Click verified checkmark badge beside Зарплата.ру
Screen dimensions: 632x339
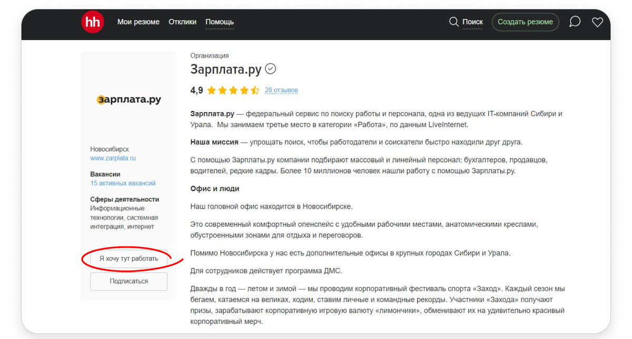[271, 69]
